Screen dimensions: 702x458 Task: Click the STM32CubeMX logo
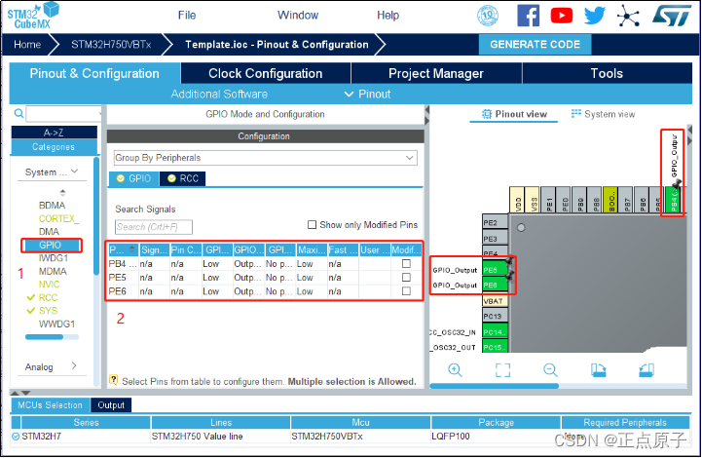[x=33, y=16]
